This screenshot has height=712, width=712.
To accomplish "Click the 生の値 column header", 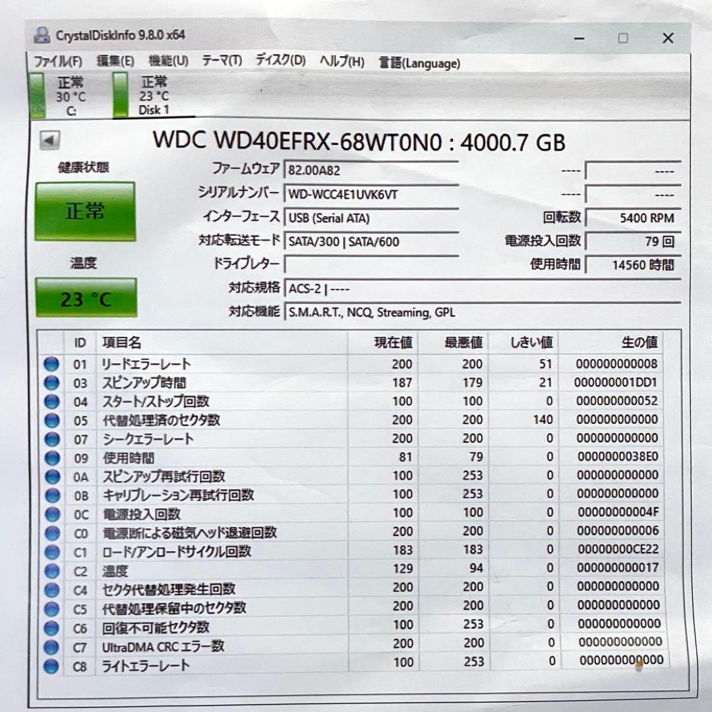I will pyautogui.click(x=610, y=342).
